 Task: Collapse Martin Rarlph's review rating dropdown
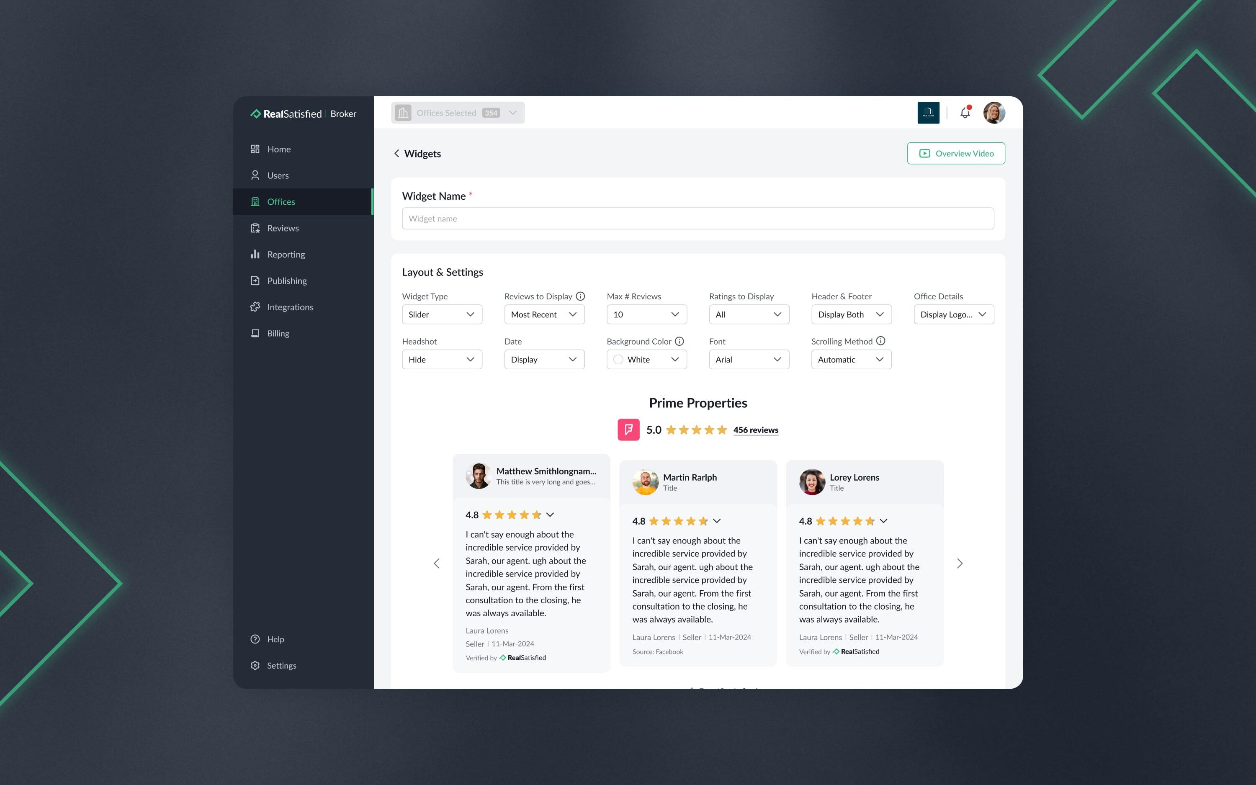coord(717,521)
